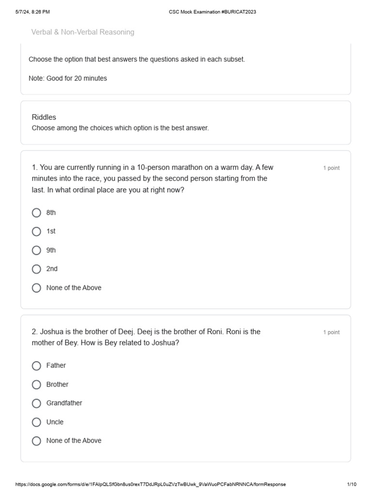Click question 2 Joshua and Deej text
Viewport: 372px width, 496px height.
(x=146, y=337)
